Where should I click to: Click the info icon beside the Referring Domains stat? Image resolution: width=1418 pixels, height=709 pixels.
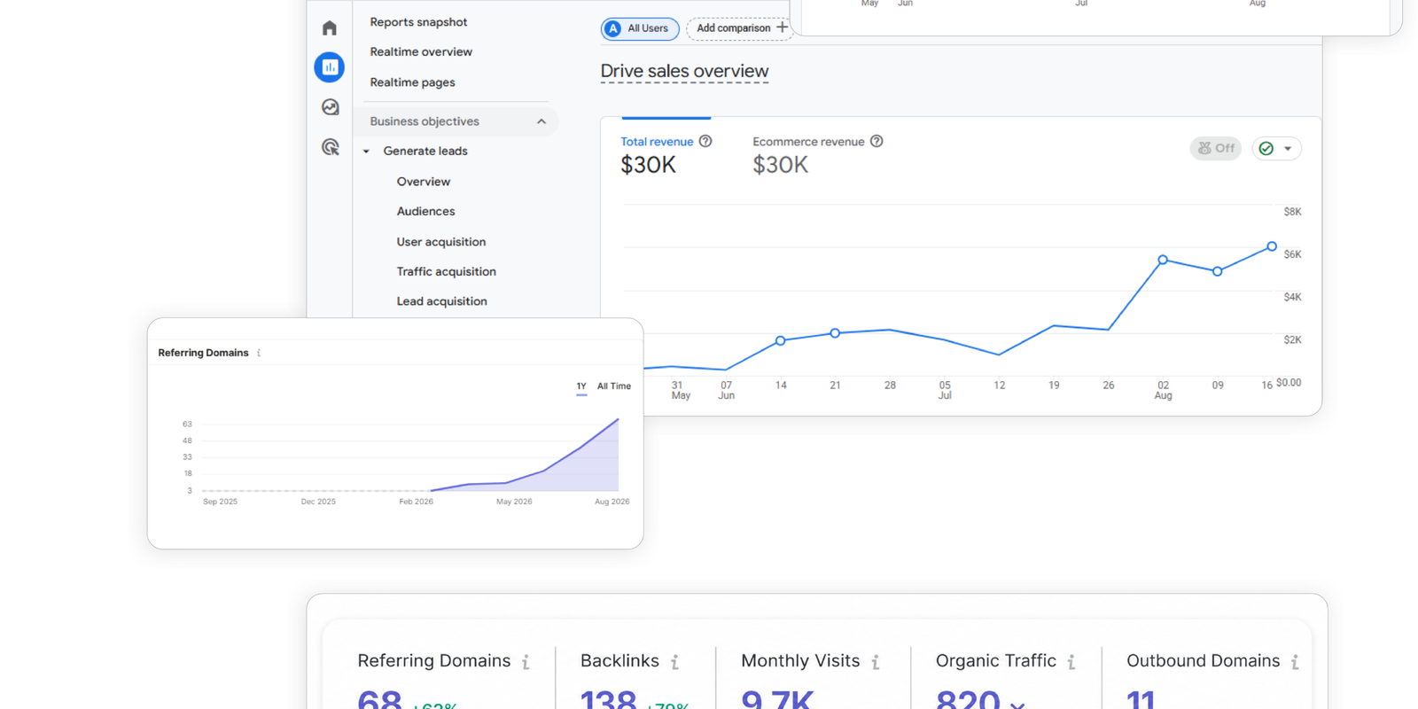point(526,662)
